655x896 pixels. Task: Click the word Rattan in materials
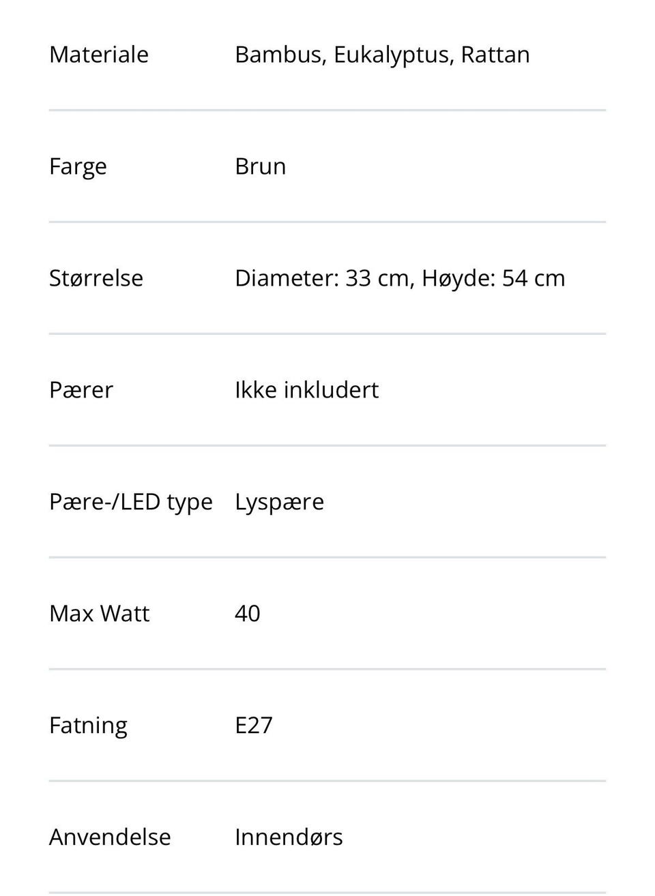click(495, 55)
